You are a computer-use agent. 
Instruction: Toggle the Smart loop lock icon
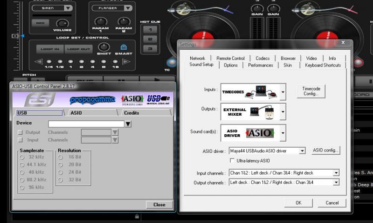coord(124,47)
